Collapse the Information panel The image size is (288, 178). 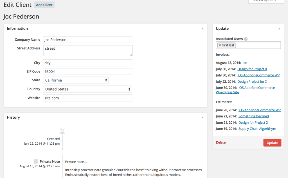(x=202, y=28)
